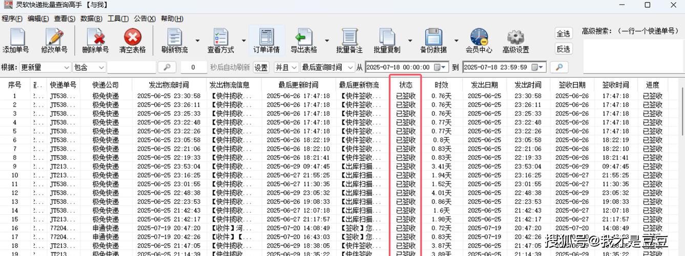The image size is (685, 256).
Task: Open 高级设置 gear settings
Action: tap(515, 38)
